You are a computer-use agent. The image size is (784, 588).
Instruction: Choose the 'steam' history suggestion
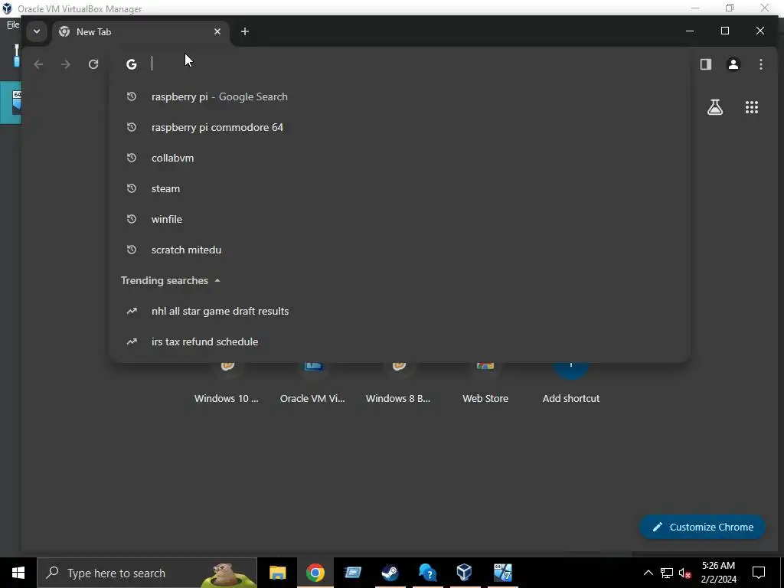(400, 188)
